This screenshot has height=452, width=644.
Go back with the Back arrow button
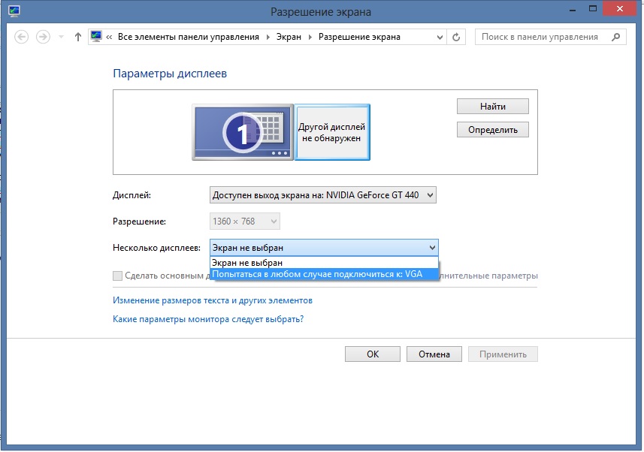pyautogui.click(x=21, y=37)
